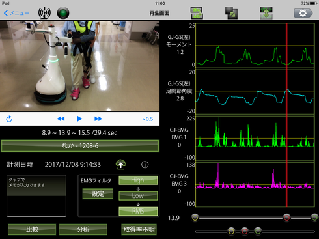Select the start handle on upper timeline slider

point(195,218)
